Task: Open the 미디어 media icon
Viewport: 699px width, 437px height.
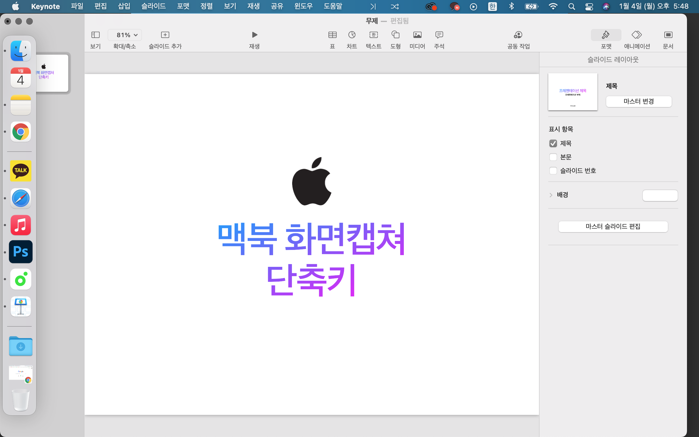Action: coord(417,35)
